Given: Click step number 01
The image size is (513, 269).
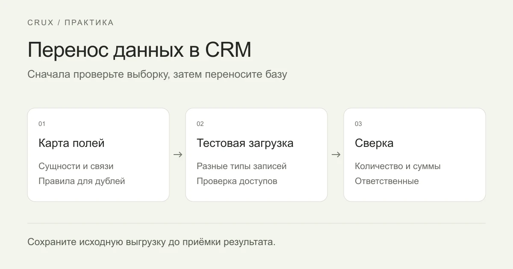Looking at the screenshot, I should click(x=42, y=124).
